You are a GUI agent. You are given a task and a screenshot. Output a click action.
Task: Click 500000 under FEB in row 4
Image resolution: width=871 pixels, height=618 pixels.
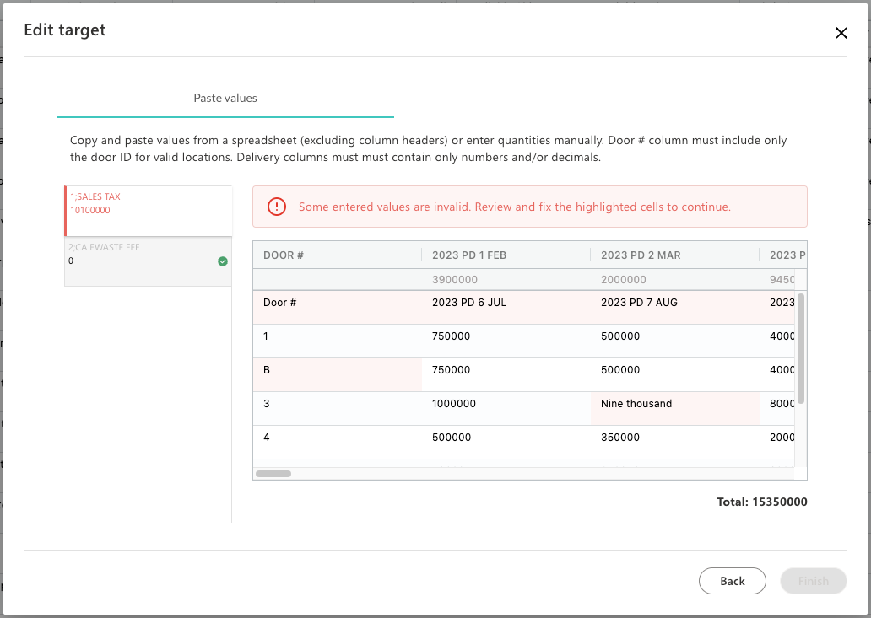point(506,442)
